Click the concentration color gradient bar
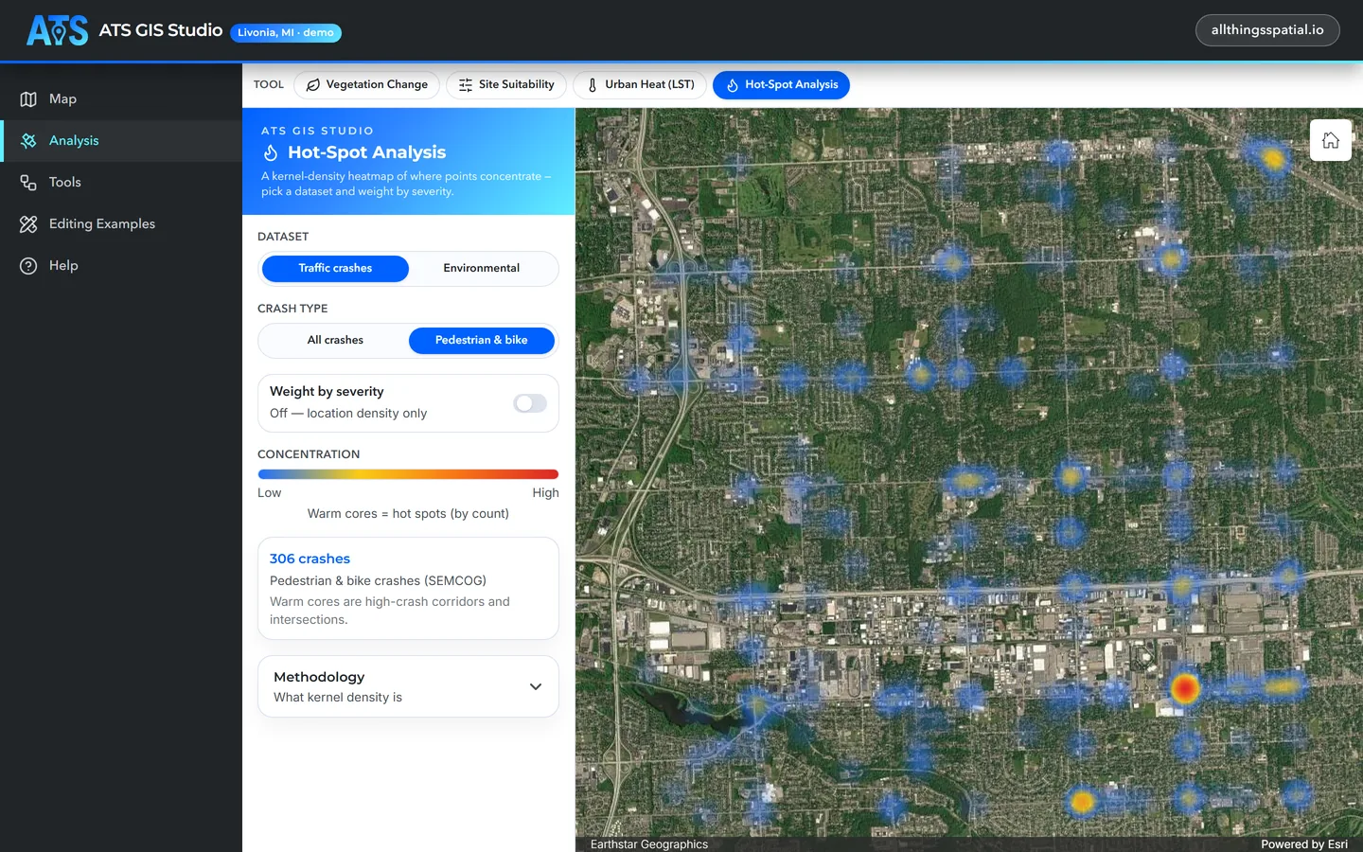 pos(408,474)
